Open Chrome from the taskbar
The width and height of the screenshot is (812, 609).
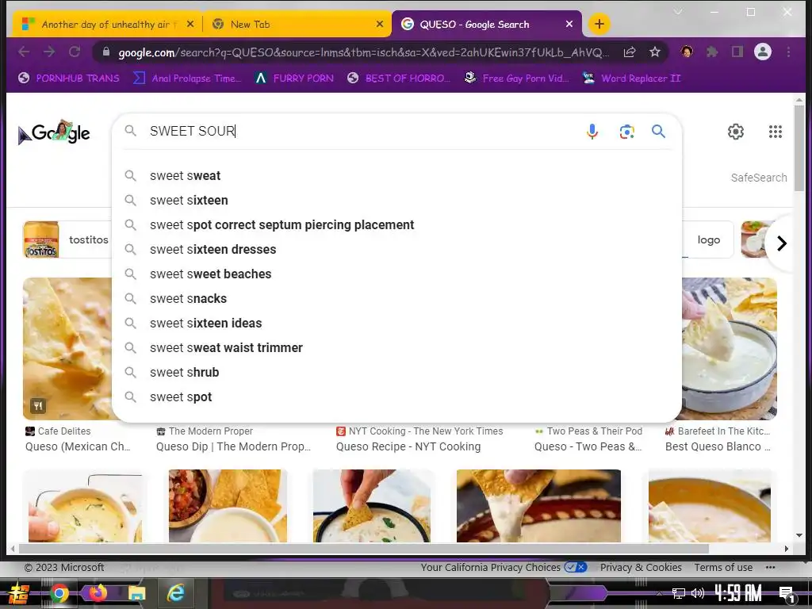coord(59,593)
